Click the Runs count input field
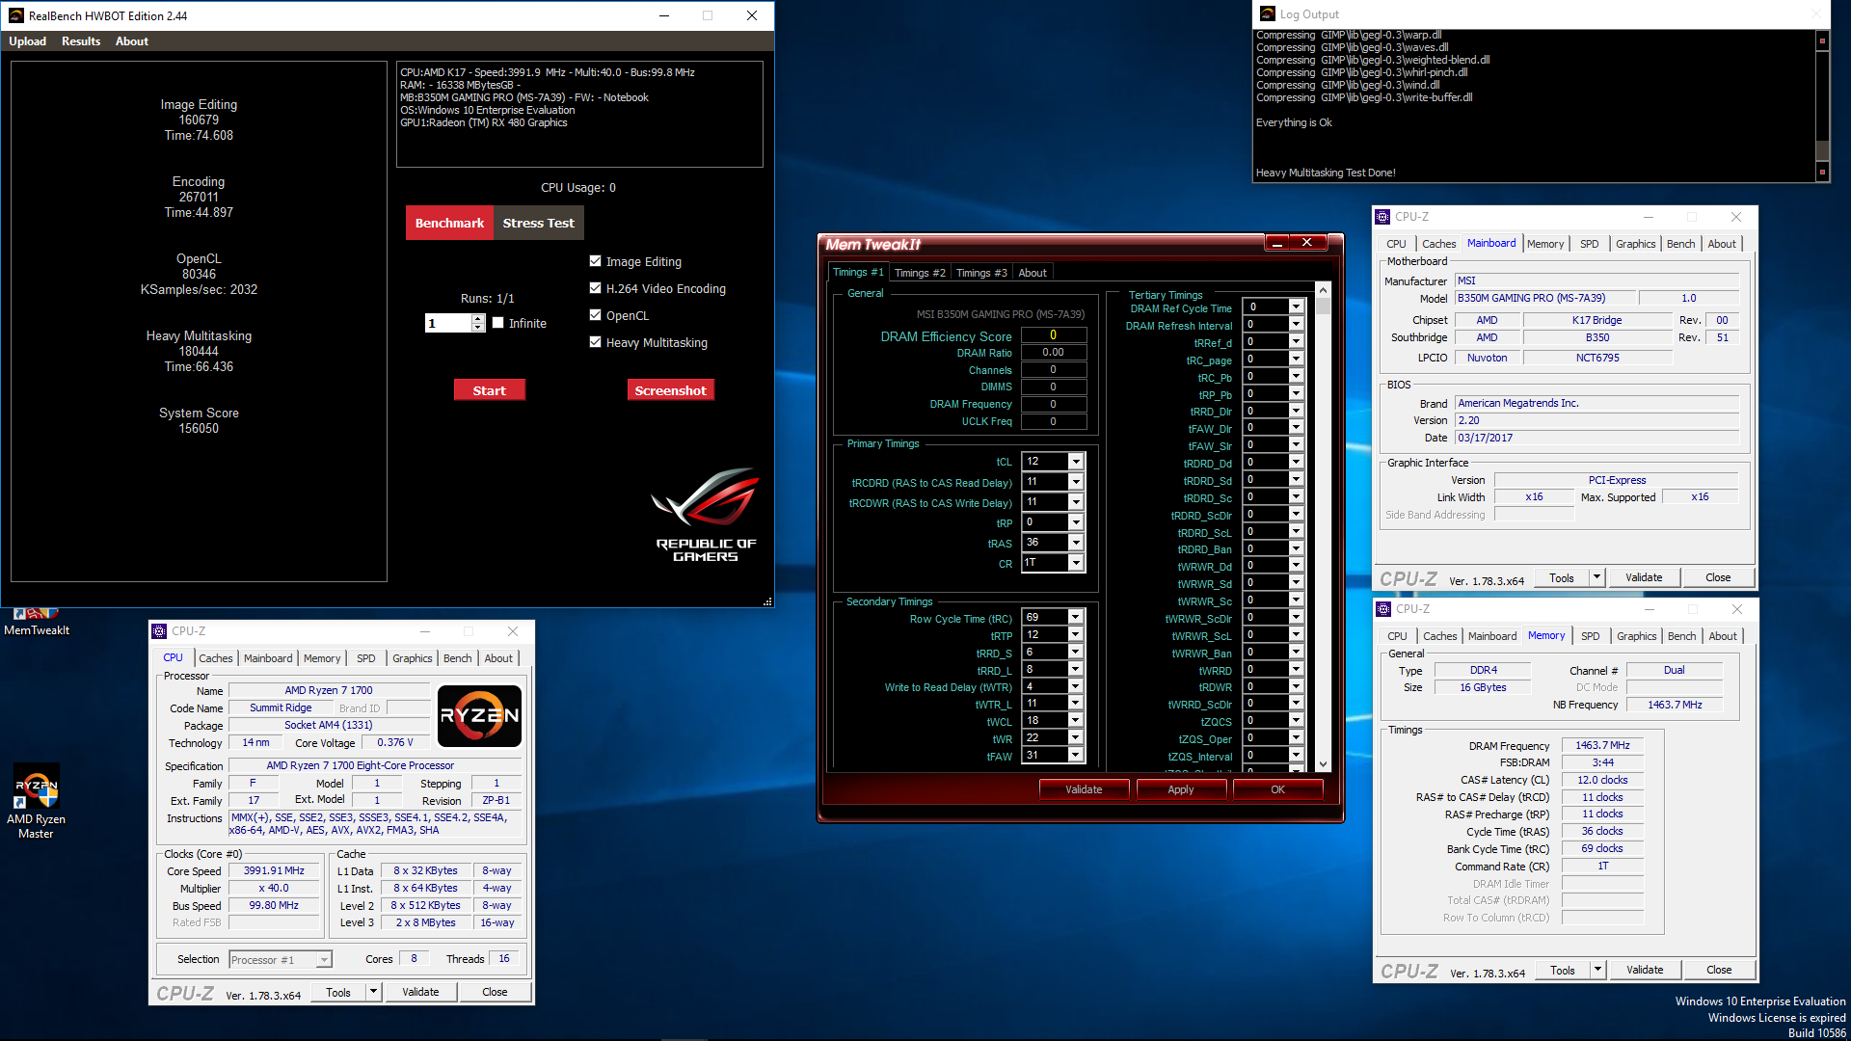Screen dimensions: 1851x1041 tap(448, 323)
